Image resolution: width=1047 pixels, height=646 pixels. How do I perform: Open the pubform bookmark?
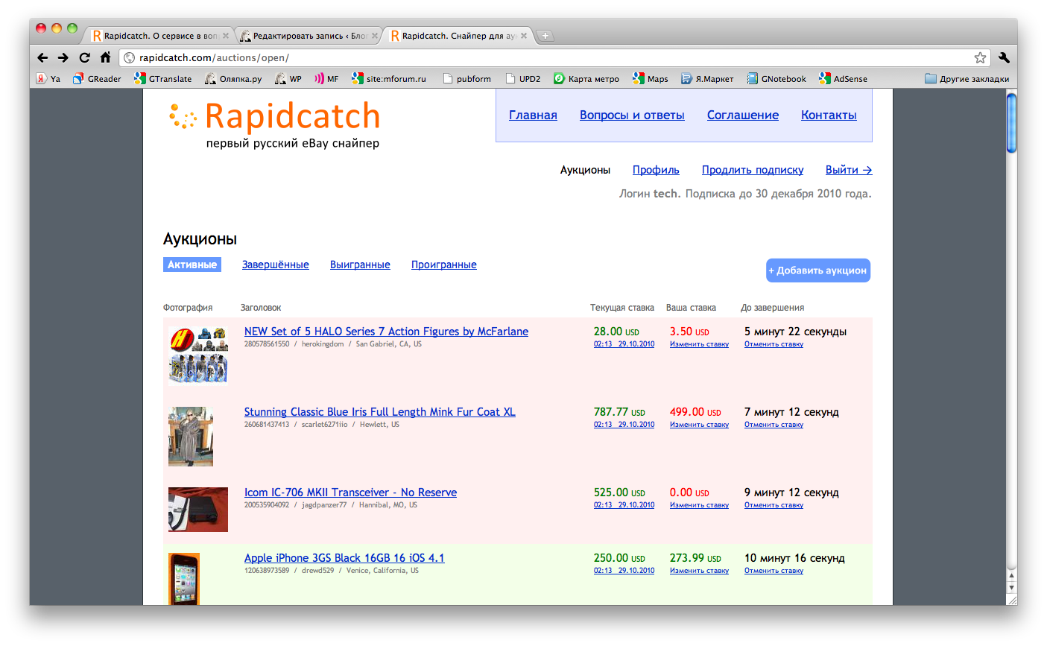click(466, 78)
